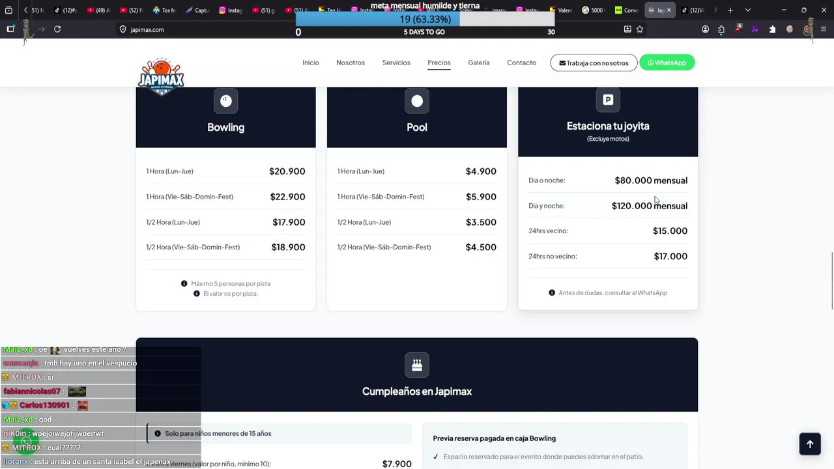Click the 24hrs vecino row label

[548, 231]
